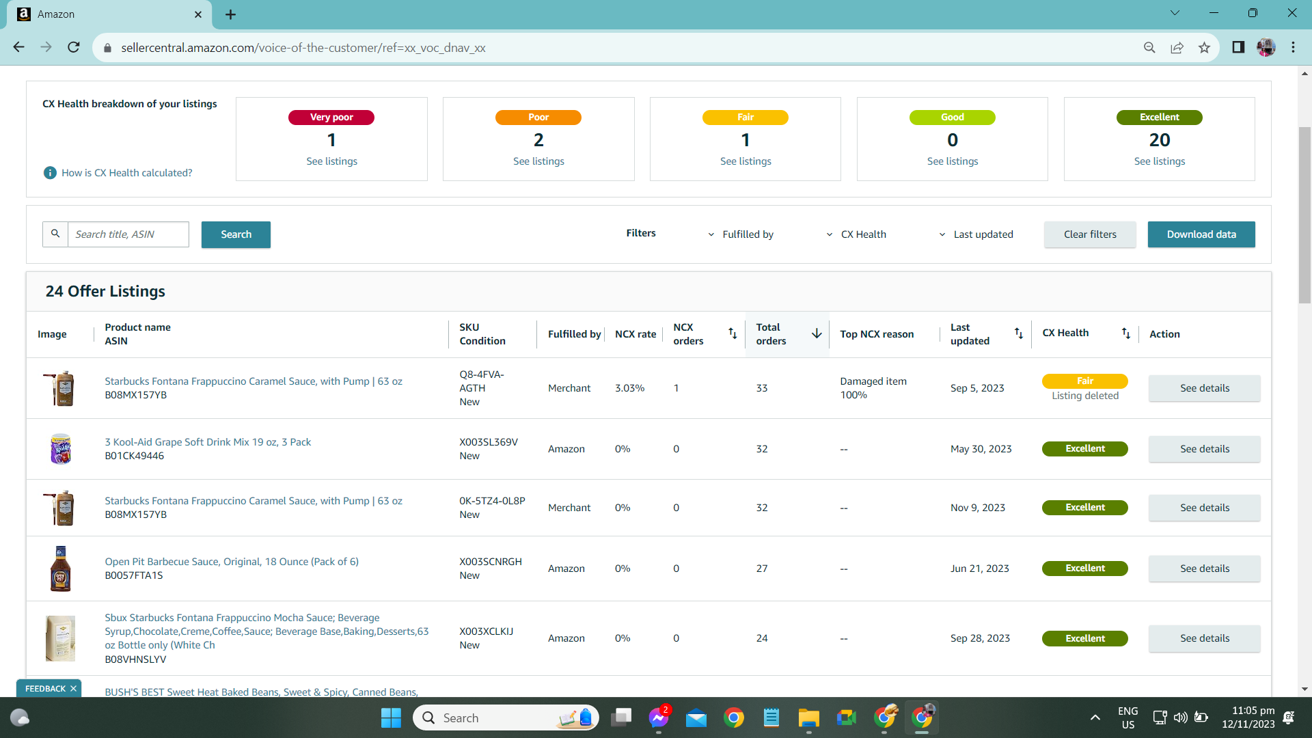Viewport: 1312px width, 738px height.
Task: Close the FEEDBACK tab with its X
Action: coord(74,689)
